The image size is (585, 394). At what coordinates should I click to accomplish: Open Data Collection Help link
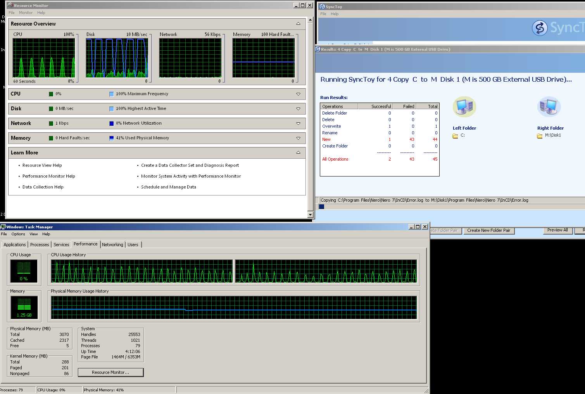[43, 187]
